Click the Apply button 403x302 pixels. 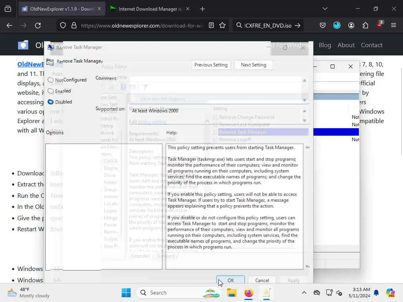[x=294, y=280]
